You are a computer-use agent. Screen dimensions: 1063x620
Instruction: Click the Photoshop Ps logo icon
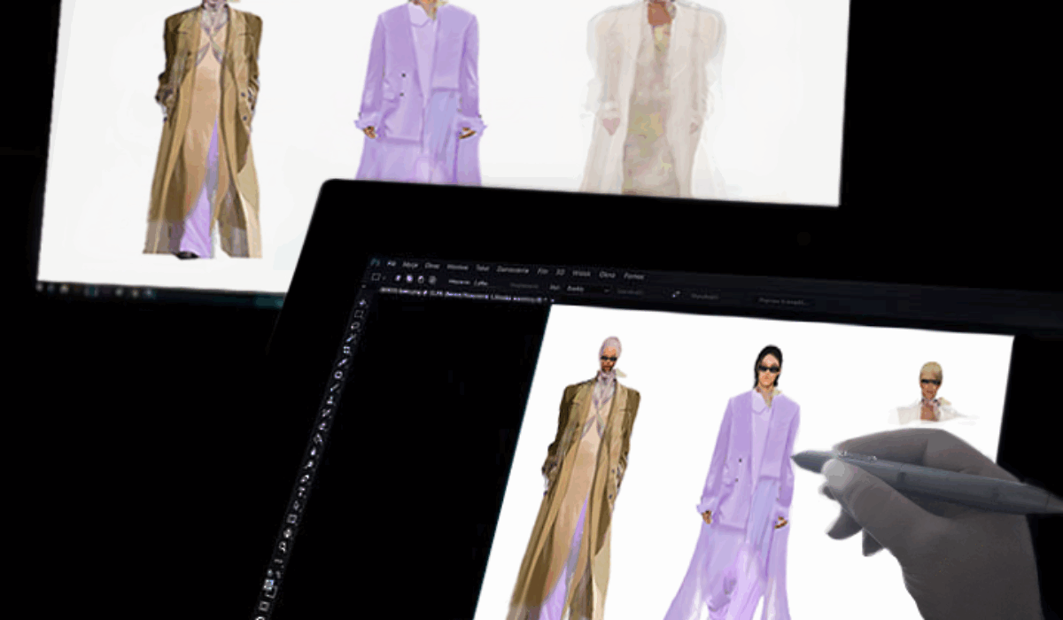click(374, 263)
